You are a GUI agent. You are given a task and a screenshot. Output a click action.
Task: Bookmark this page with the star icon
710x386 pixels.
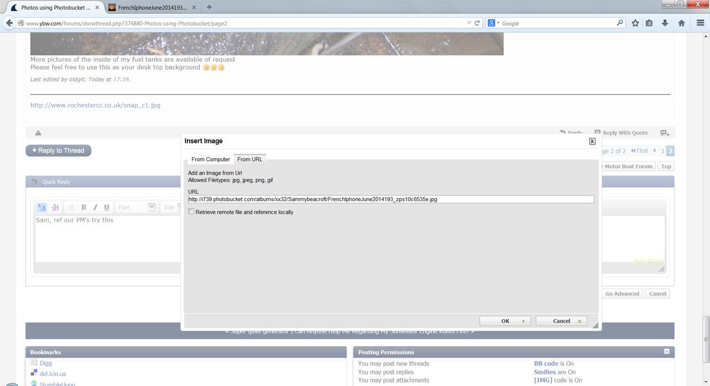[x=635, y=23]
